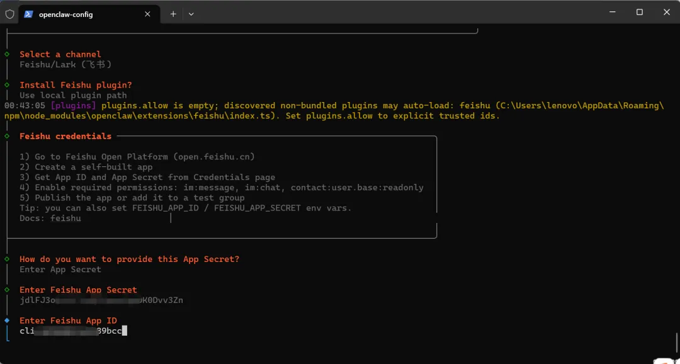Image resolution: width=680 pixels, height=364 pixels.
Task: Click the Feishu App ID input line
Action: (73, 331)
